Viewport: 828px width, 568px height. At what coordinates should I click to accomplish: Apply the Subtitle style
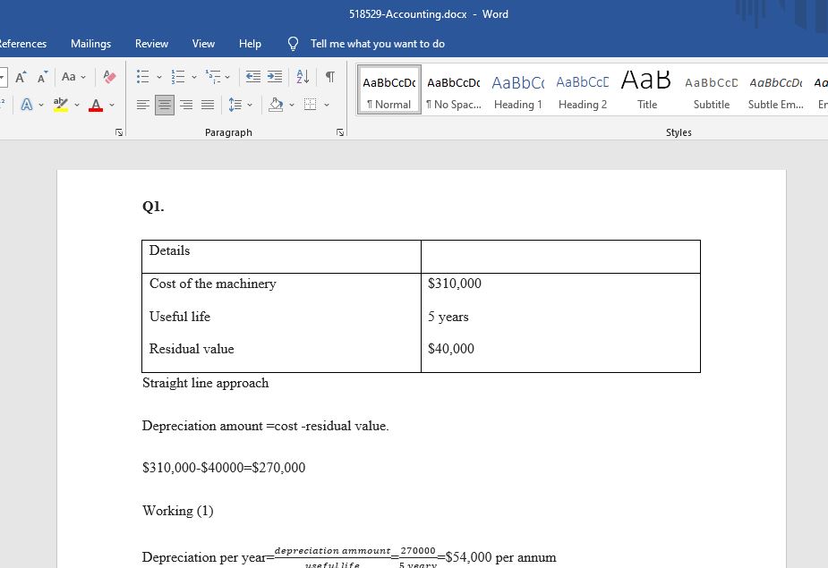point(712,89)
